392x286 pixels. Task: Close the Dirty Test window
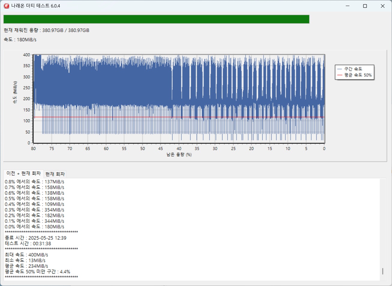pyautogui.click(x=382, y=6)
